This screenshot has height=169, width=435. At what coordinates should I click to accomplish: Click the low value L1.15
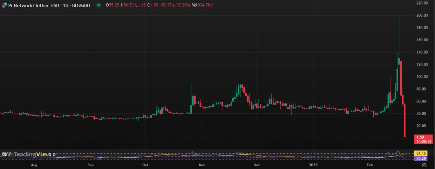point(140,5)
